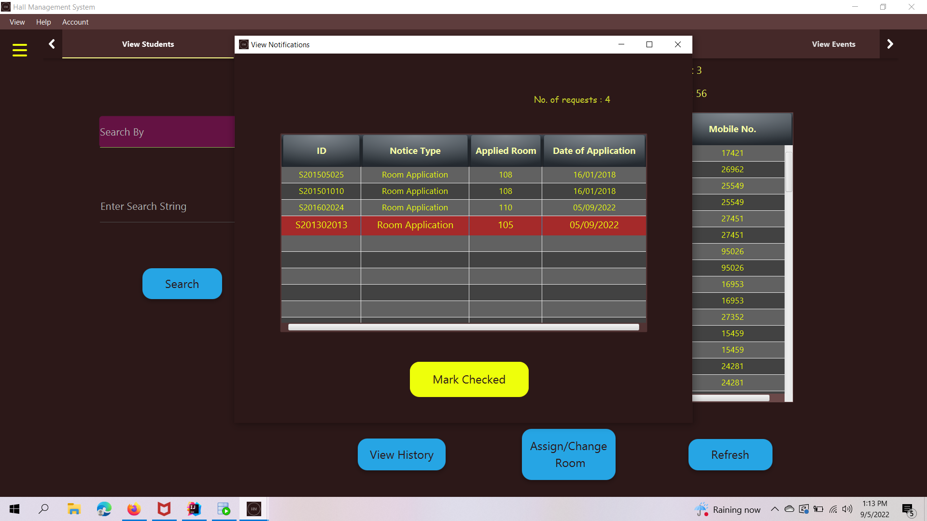
Task: Click the View History button
Action: [x=401, y=454]
